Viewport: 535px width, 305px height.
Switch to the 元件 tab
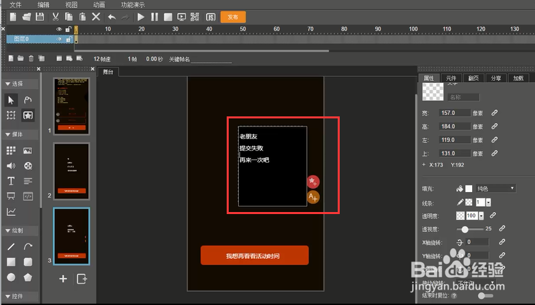(x=451, y=78)
